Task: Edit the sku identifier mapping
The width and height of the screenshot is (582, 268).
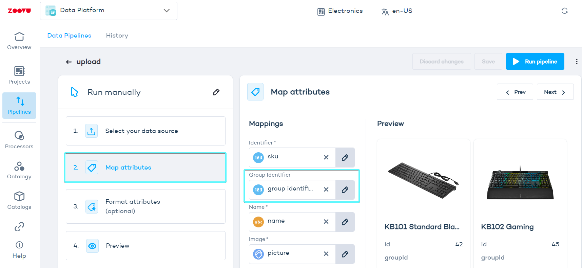Action: 345,157
